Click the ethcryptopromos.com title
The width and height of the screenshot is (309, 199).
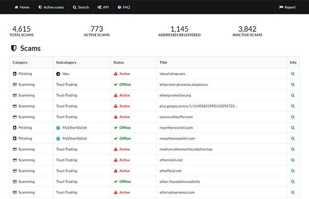pos(177,192)
